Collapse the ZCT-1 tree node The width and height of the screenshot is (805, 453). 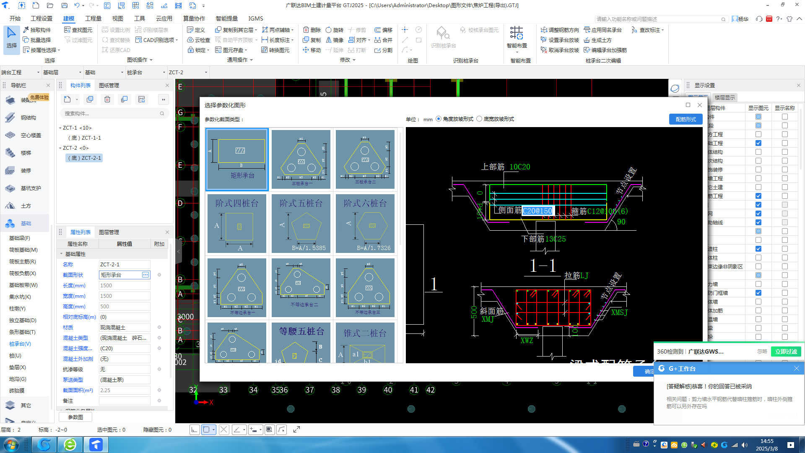click(60, 128)
